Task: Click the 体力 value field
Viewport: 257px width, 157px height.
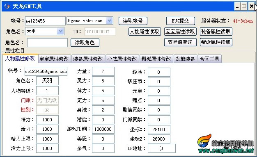Action: coord(103,91)
